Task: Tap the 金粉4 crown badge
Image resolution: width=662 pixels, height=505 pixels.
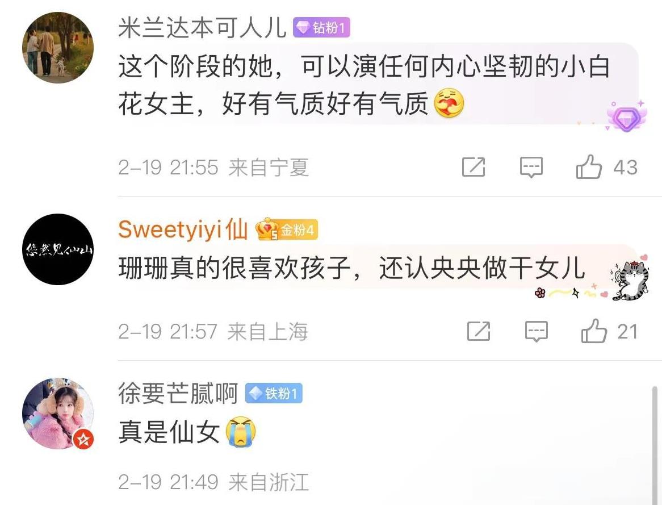Action: pyautogui.click(x=287, y=230)
